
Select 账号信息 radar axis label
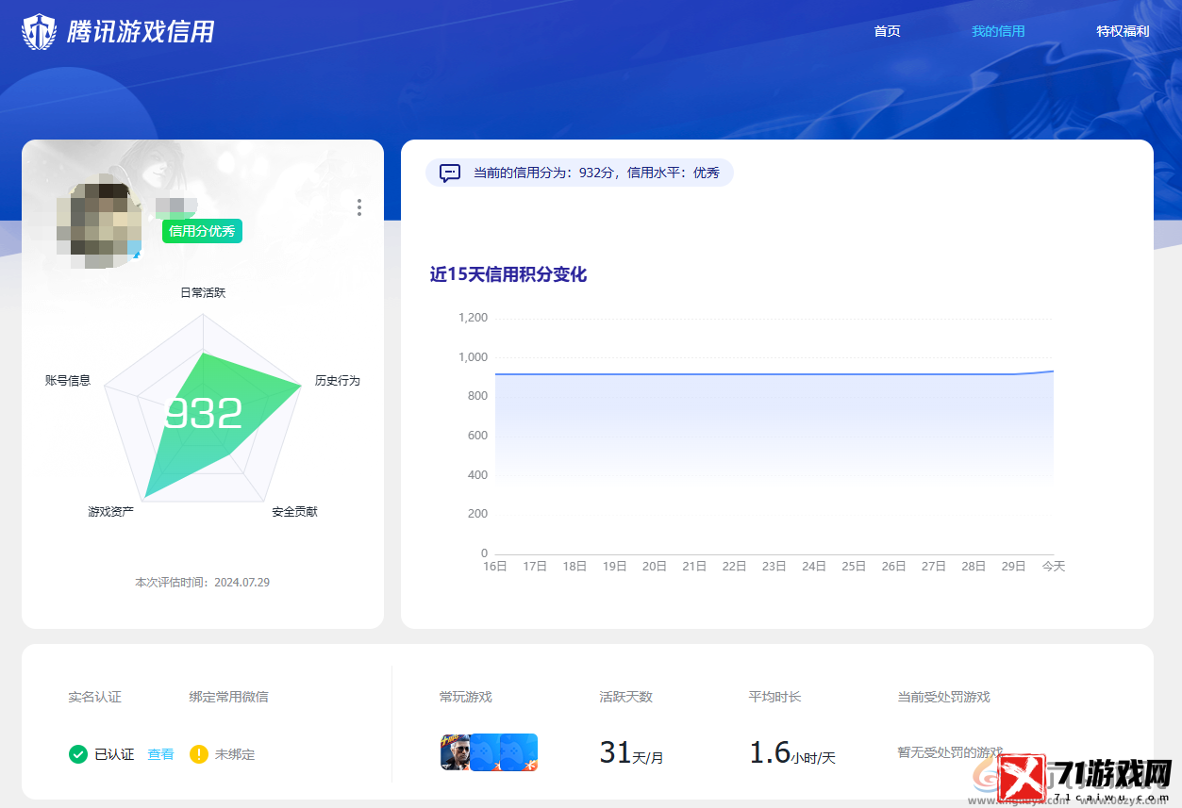[68, 381]
